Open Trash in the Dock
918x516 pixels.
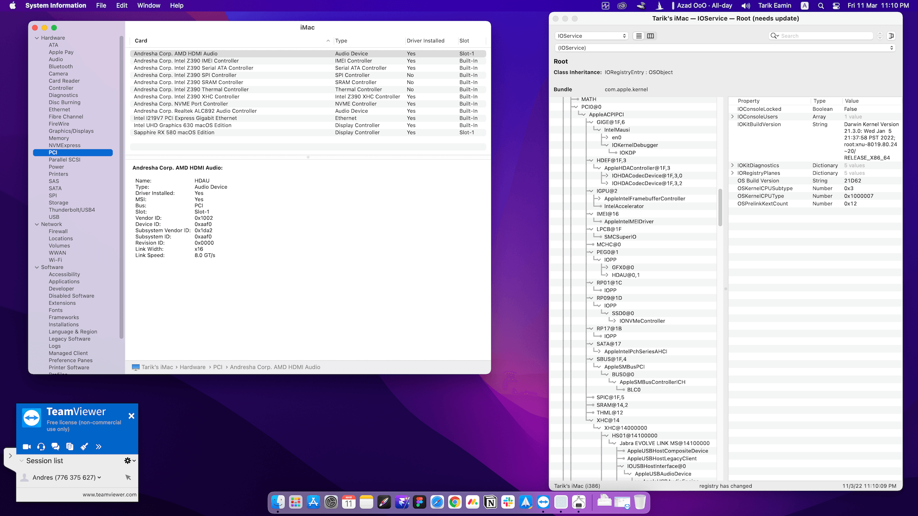coord(640,502)
